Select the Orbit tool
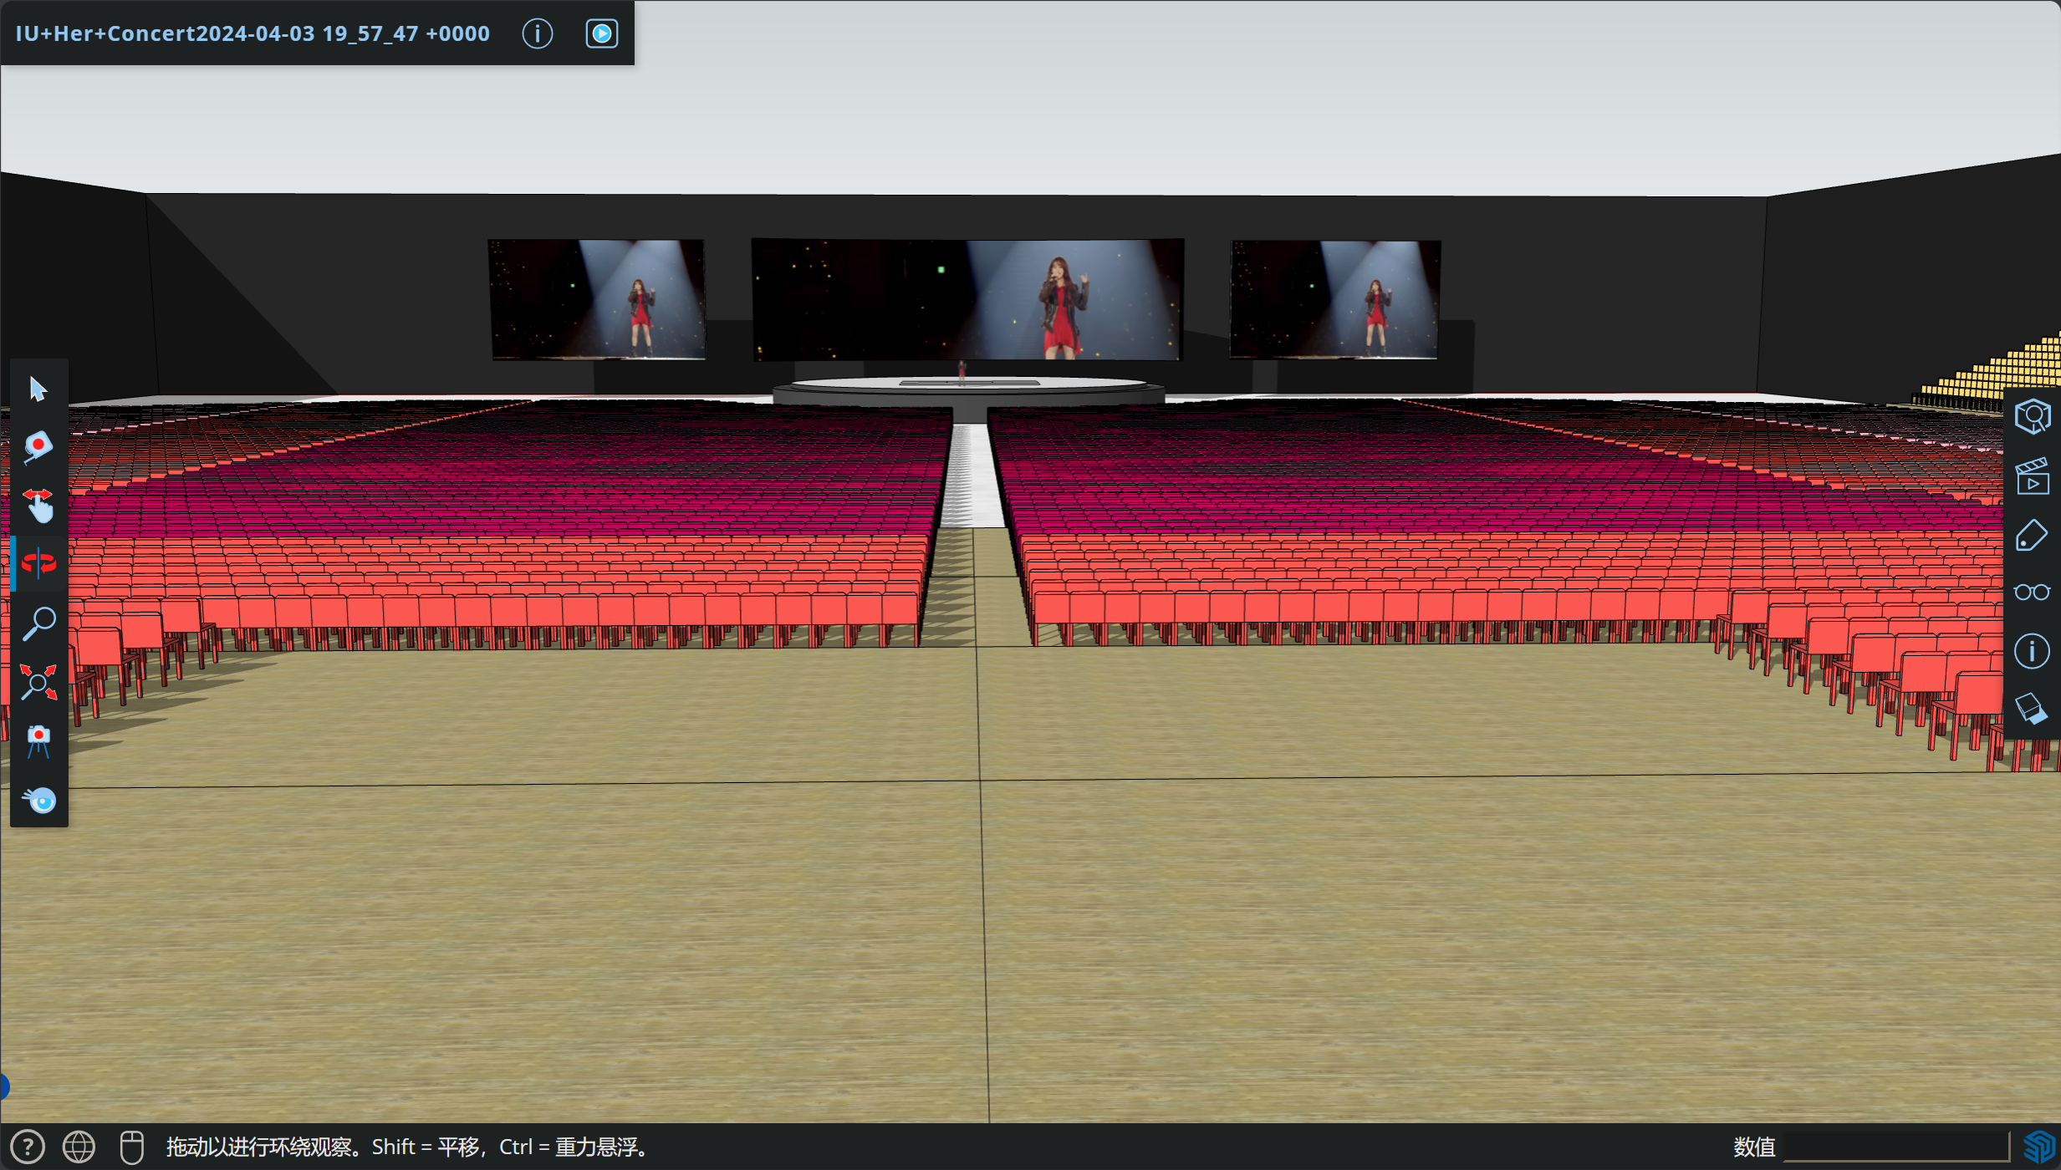2061x1170 pixels. tap(38, 564)
